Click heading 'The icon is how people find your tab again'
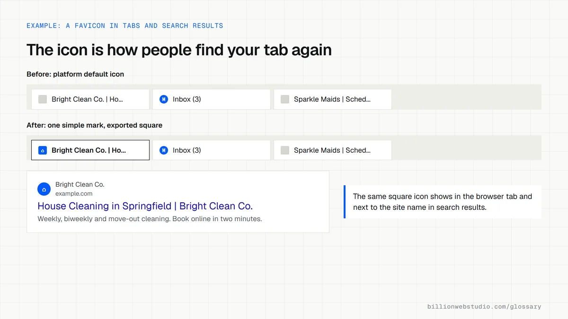The image size is (568, 319). pyautogui.click(x=179, y=50)
